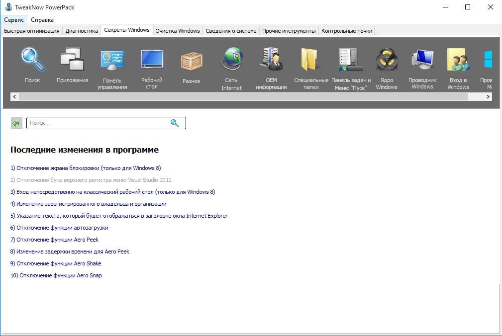
Task: Open link Изменение зарегистрированного владельца и организации
Action: [x=89, y=204]
